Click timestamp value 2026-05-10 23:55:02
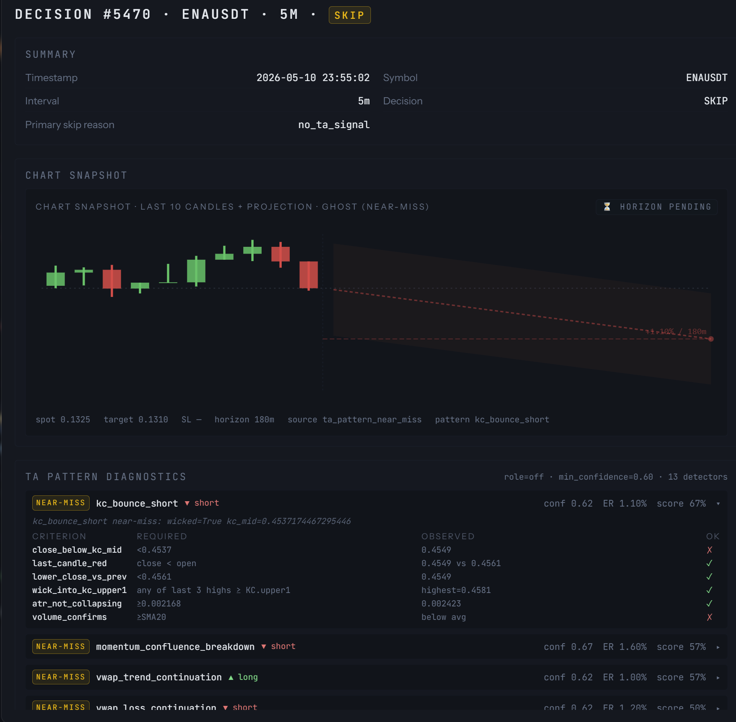This screenshot has width=736, height=722. [313, 77]
